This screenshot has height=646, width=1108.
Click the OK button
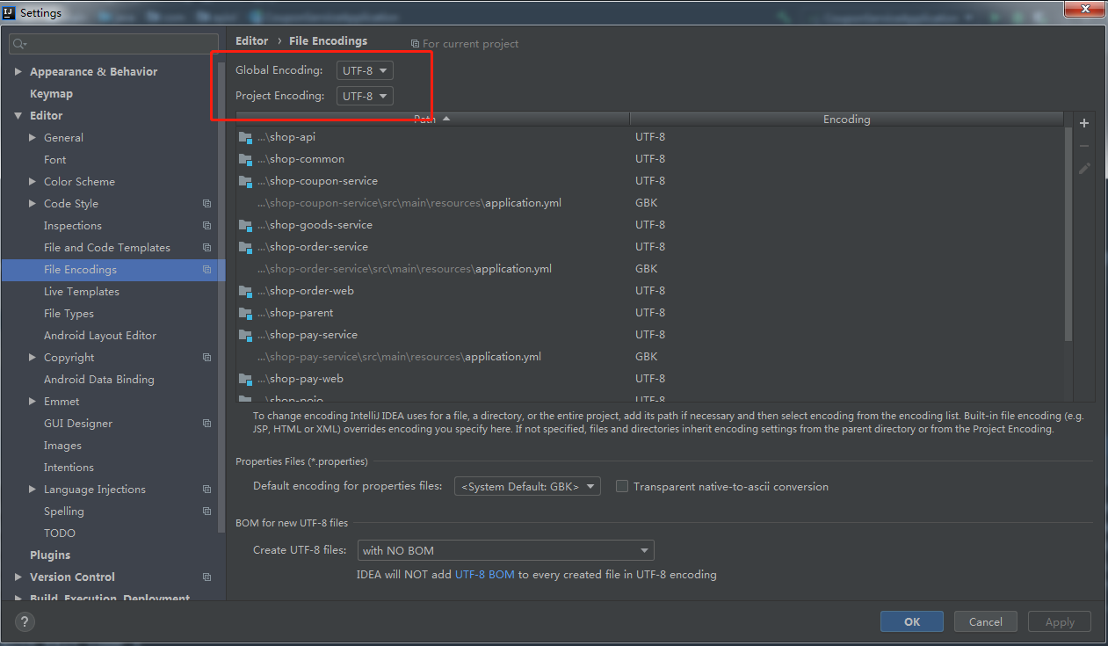pos(911,621)
